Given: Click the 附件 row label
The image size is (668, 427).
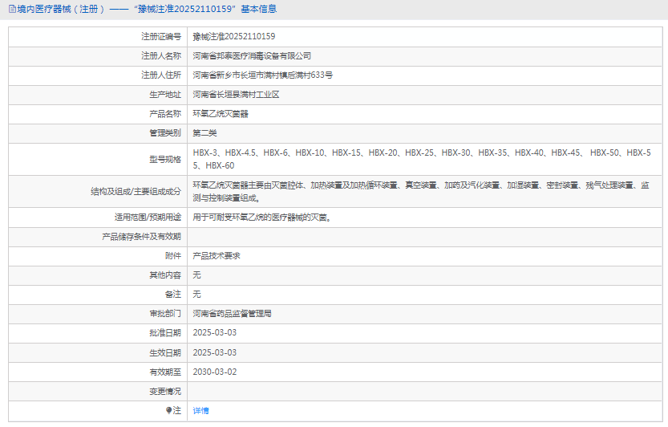Looking at the screenshot, I should pos(173,256).
